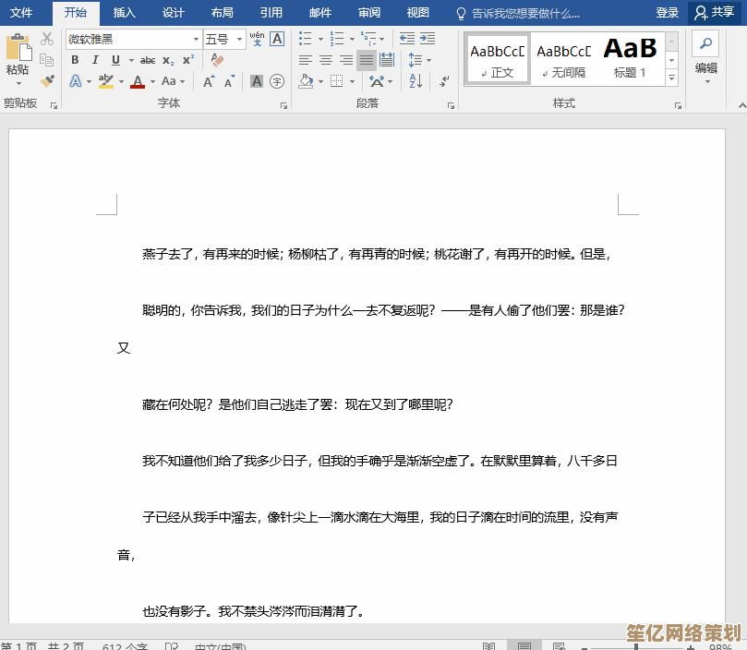Toggle Italic formatting
Image resolution: width=747 pixels, height=650 pixels.
point(95,60)
